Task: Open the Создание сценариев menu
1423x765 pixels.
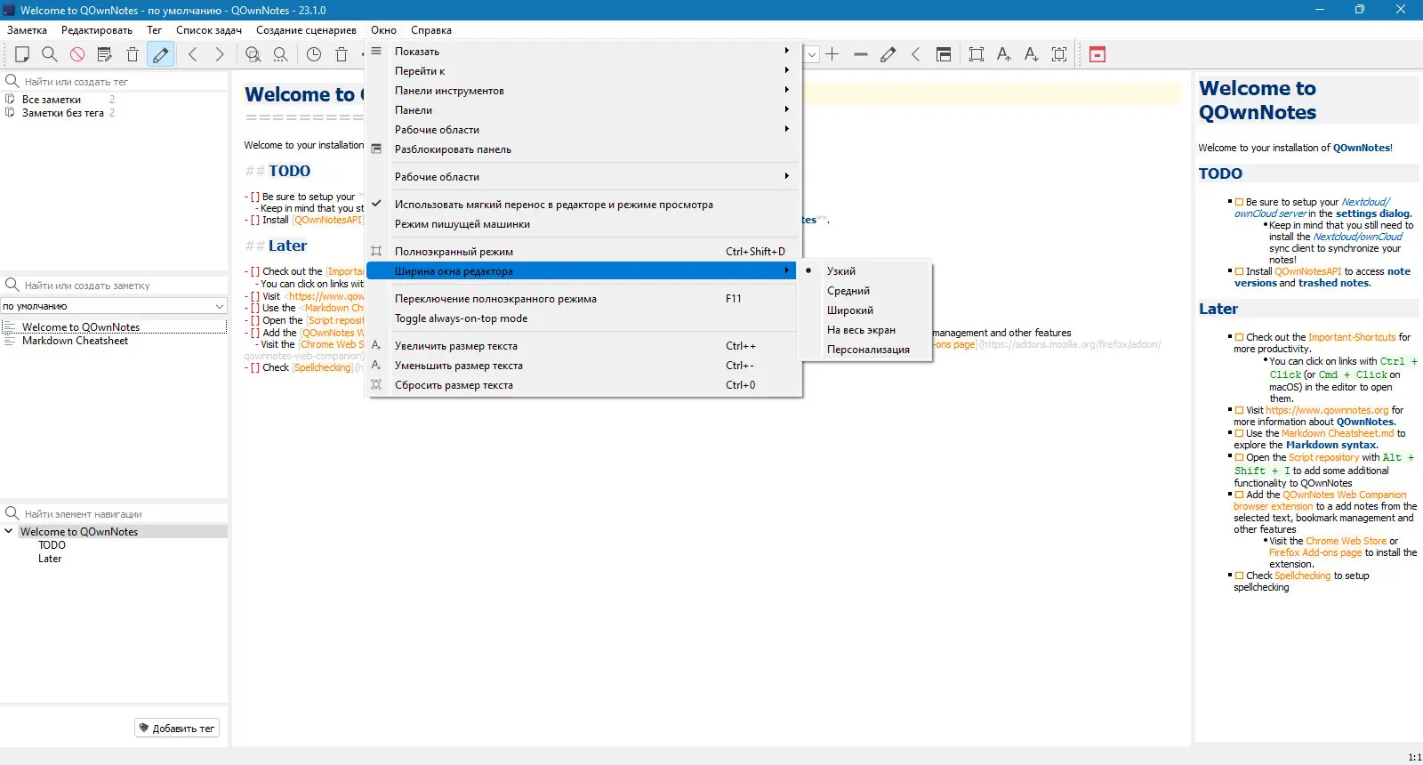Action: [307, 30]
